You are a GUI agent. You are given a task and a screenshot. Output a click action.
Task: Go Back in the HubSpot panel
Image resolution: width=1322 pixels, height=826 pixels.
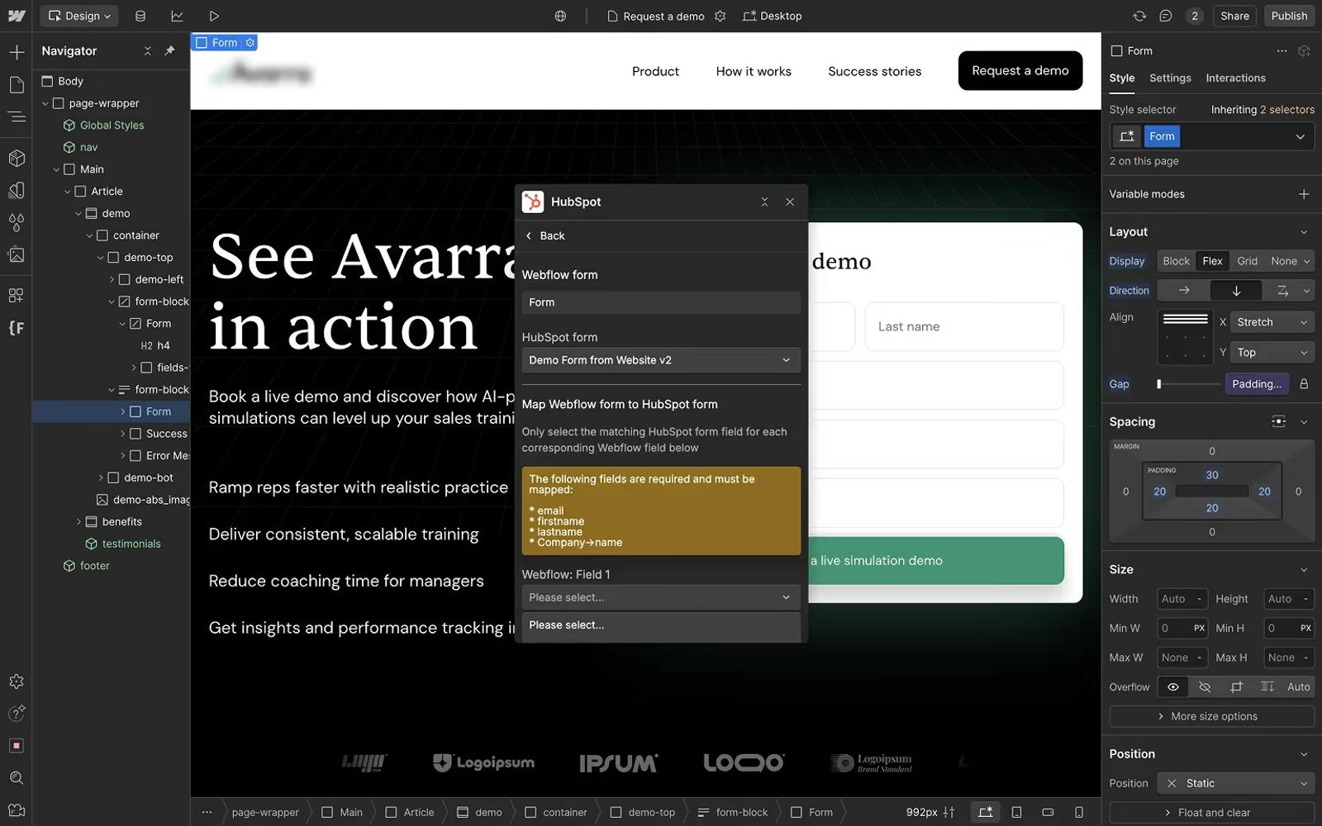[545, 235]
